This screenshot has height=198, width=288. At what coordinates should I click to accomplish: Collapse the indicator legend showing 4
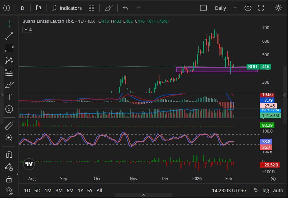point(28,29)
